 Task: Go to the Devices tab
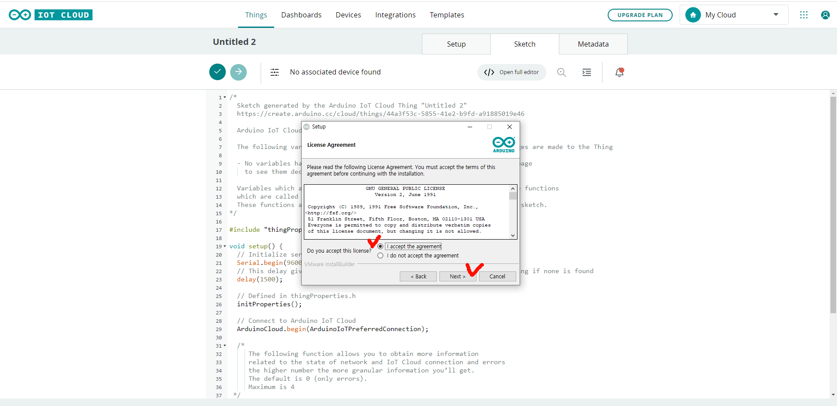click(348, 15)
